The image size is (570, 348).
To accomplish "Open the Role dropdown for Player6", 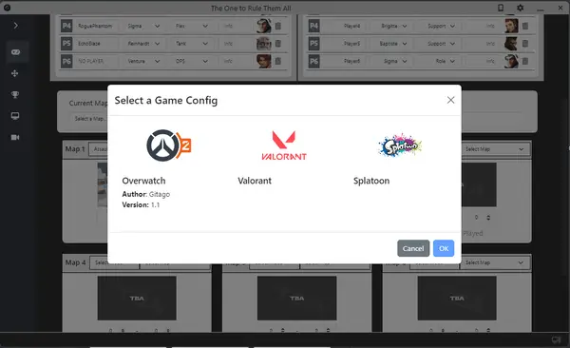I will point(439,61).
